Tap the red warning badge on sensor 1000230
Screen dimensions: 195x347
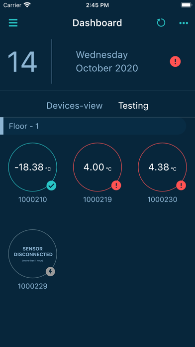point(181,185)
